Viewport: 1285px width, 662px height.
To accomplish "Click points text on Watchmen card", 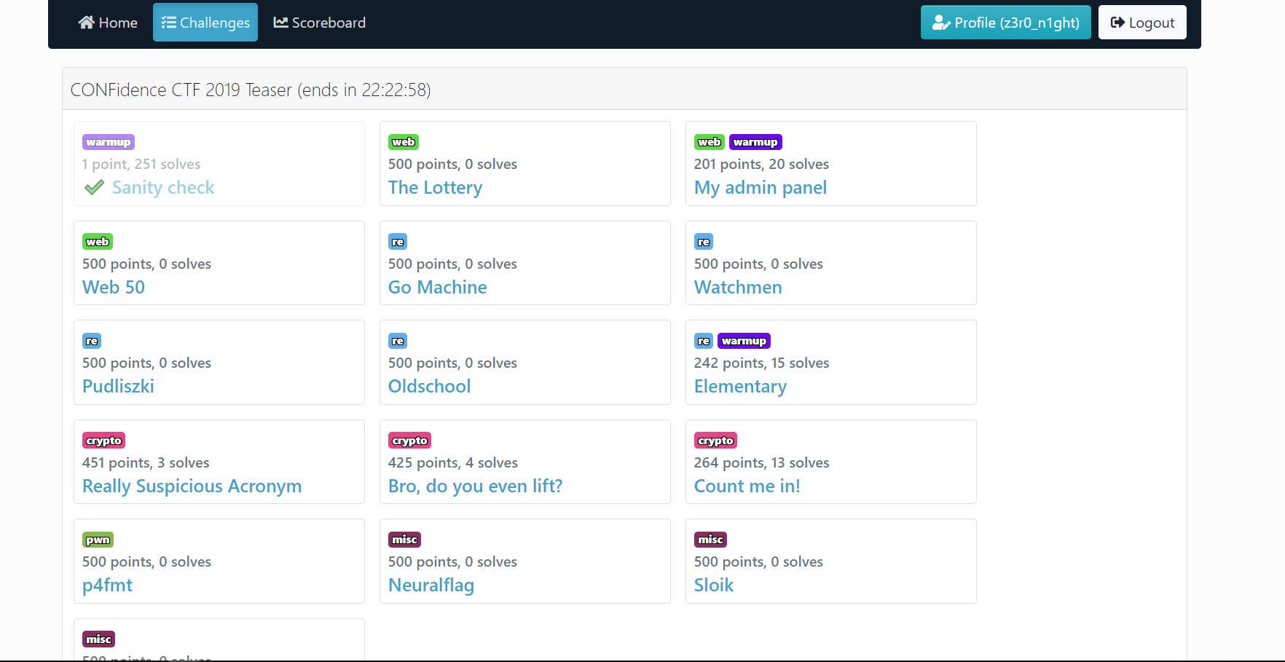I will click(758, 264).
